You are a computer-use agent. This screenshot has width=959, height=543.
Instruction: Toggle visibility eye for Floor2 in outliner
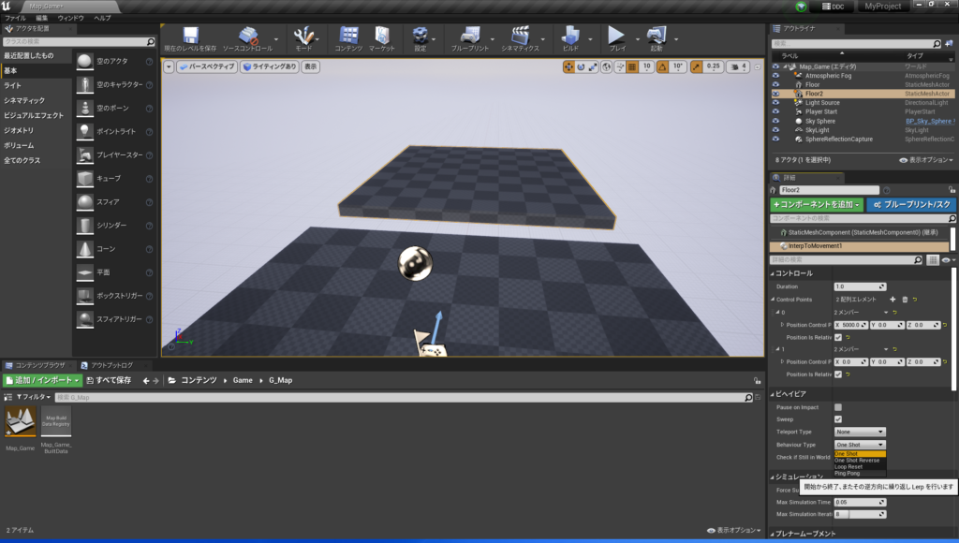(x=775, y=94)
